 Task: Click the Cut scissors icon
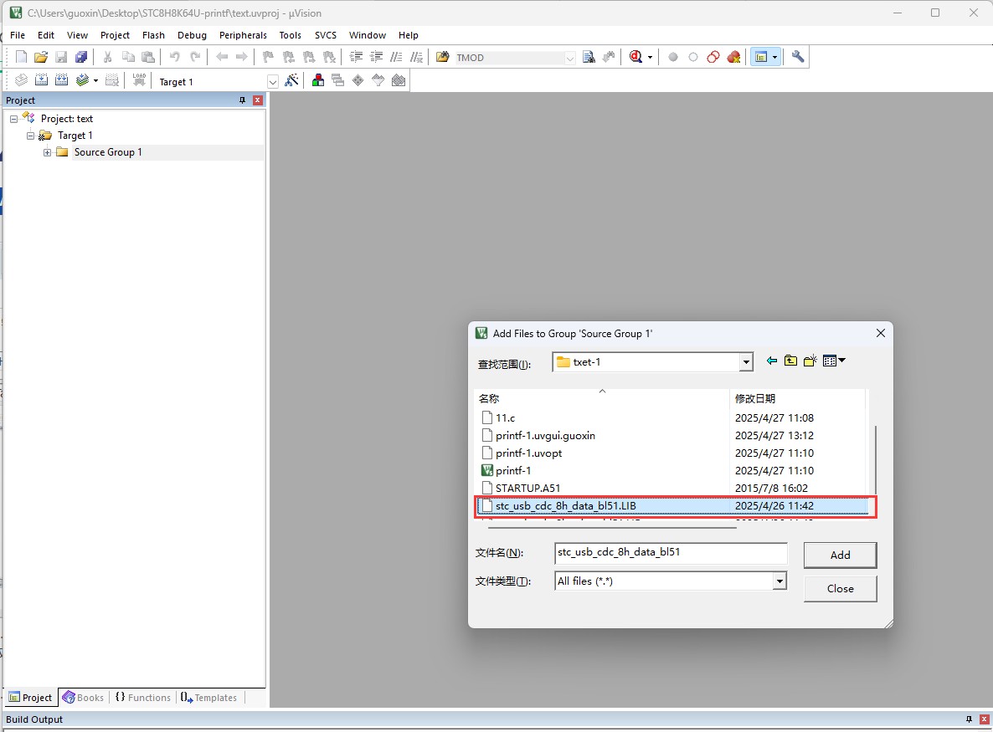[x=108, y=57]
